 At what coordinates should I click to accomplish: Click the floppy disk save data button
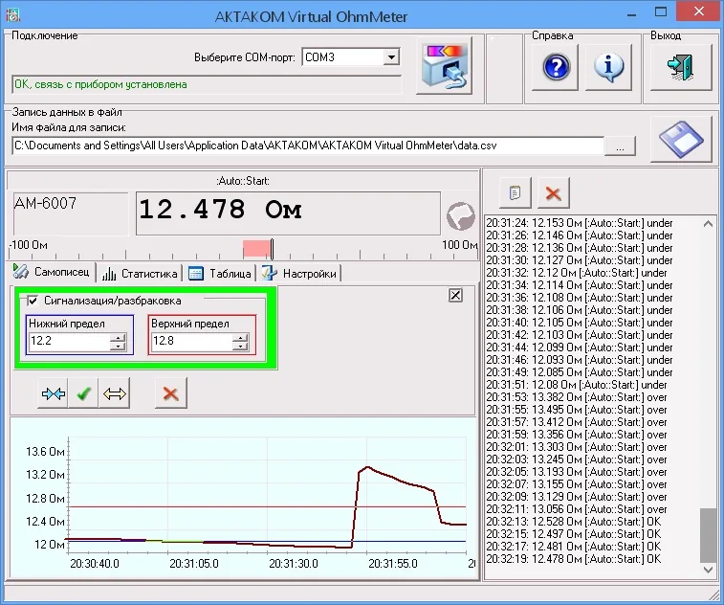[681, 139]
